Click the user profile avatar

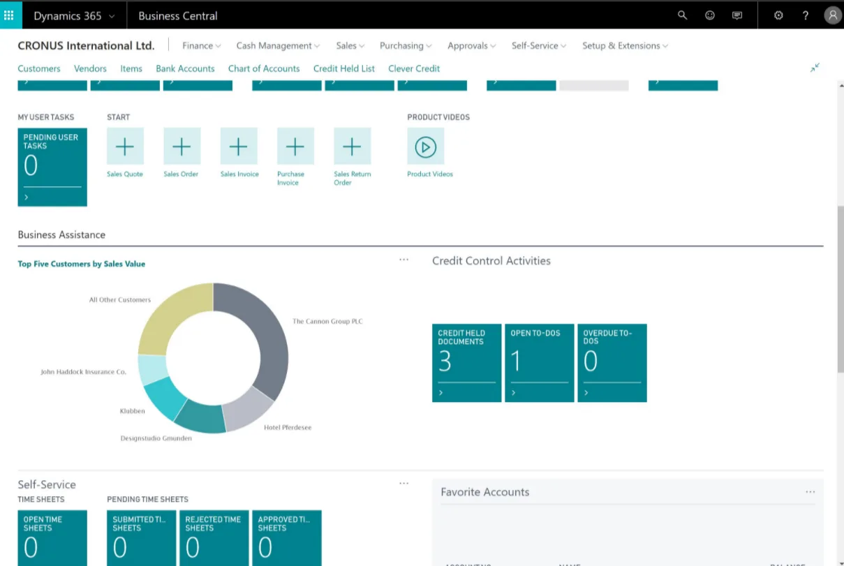[x=832, y=15]
